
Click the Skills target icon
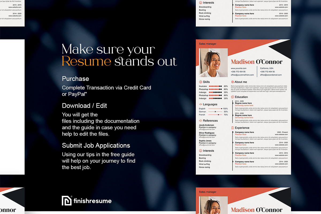click(x=200, y=82)
